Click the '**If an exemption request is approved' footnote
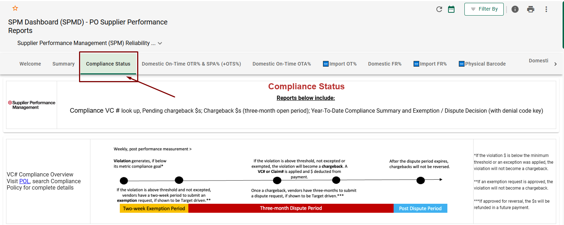Screen dimensions: 564x225 coord(513,185)
